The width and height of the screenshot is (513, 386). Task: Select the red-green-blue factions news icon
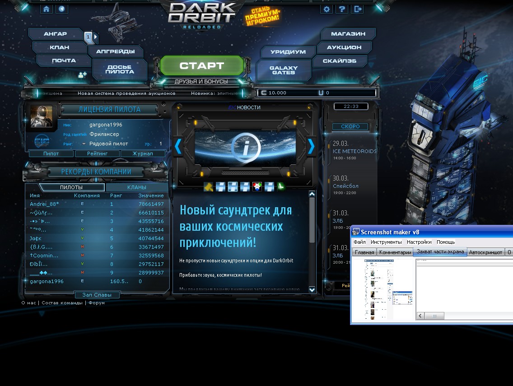point(257,187)
